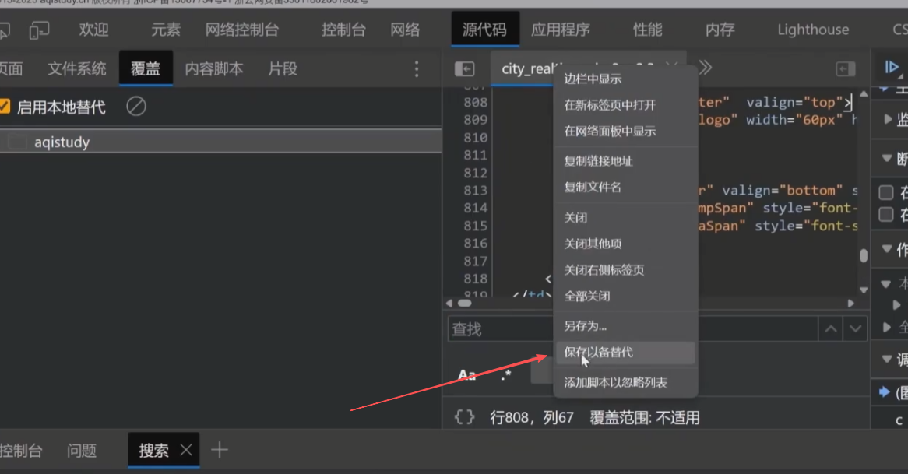908x474 pixels.
Task: Toggle debugger sidebar visibility icon
Action: pos(846,69)
